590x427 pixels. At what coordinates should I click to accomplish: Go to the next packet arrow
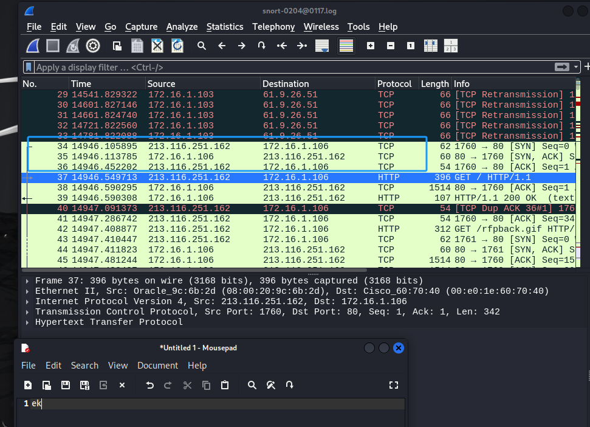pos(242,46)
